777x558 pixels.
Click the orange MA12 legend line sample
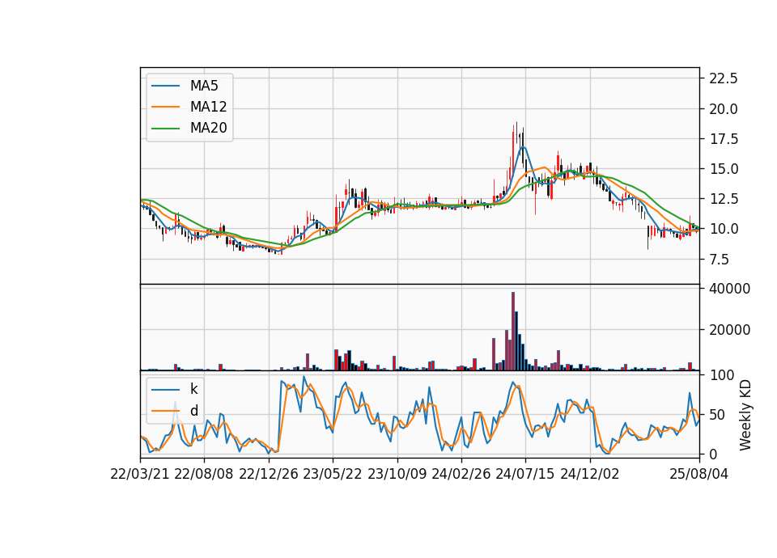tap(165, 107)
